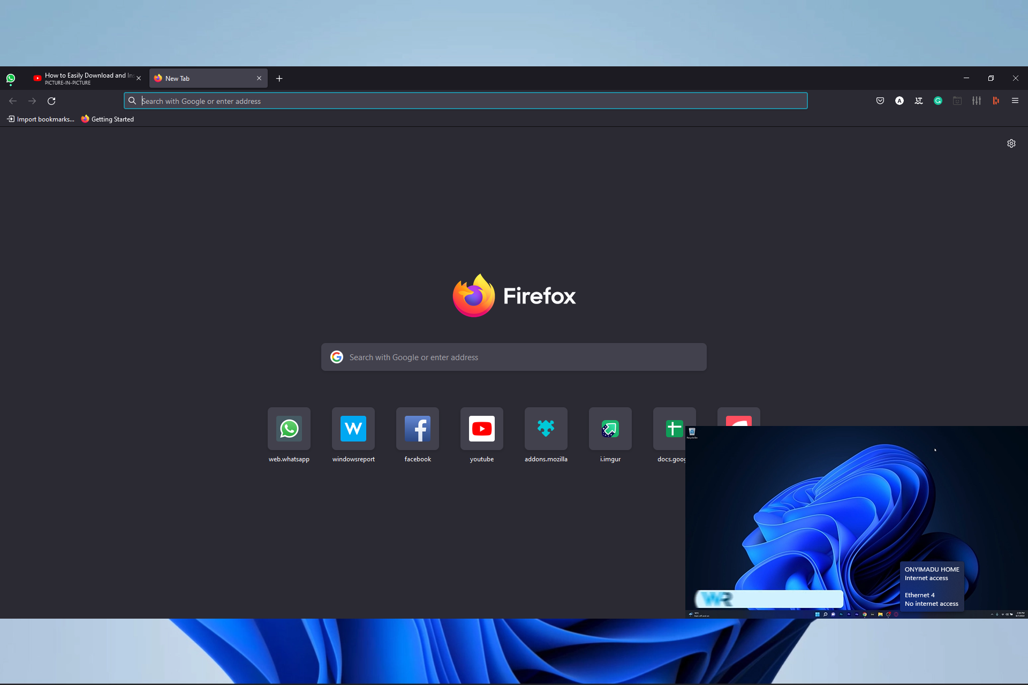Screen dimensions: 1028x685
Task: Go back one page
Action: coord(13,101)
